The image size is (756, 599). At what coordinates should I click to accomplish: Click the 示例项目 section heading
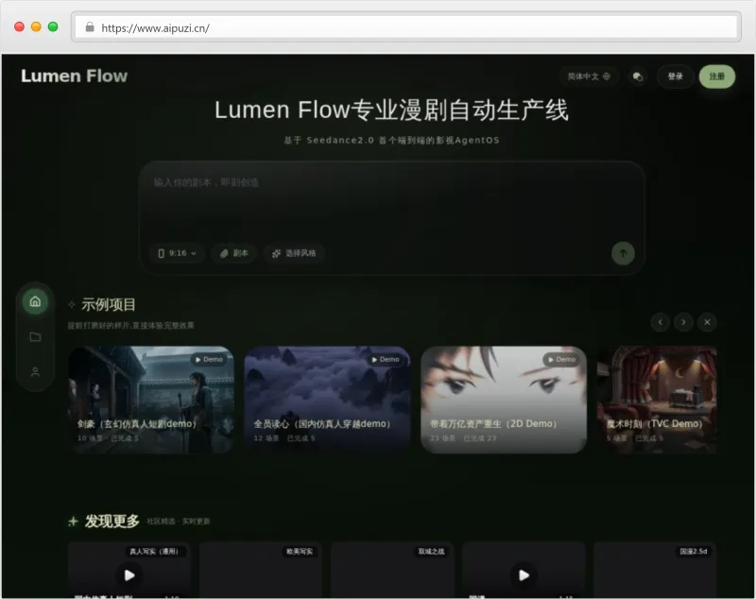pos(109,304)
